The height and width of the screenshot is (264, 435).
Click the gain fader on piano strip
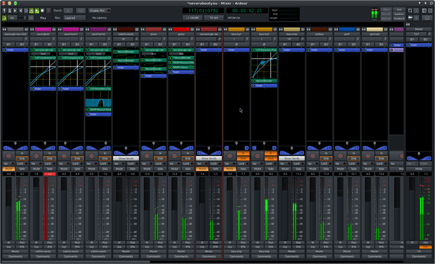coord(147,209)
